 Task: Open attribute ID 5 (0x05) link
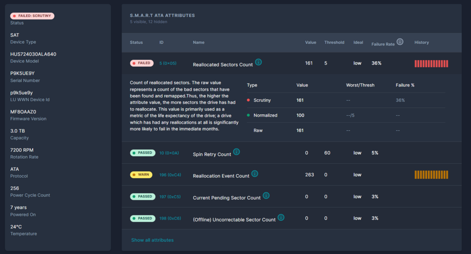pyautogui.click(x=168, y=63)
